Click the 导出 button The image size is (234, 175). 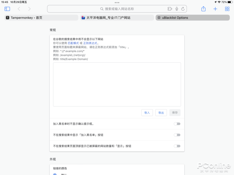tap(161, 113)
